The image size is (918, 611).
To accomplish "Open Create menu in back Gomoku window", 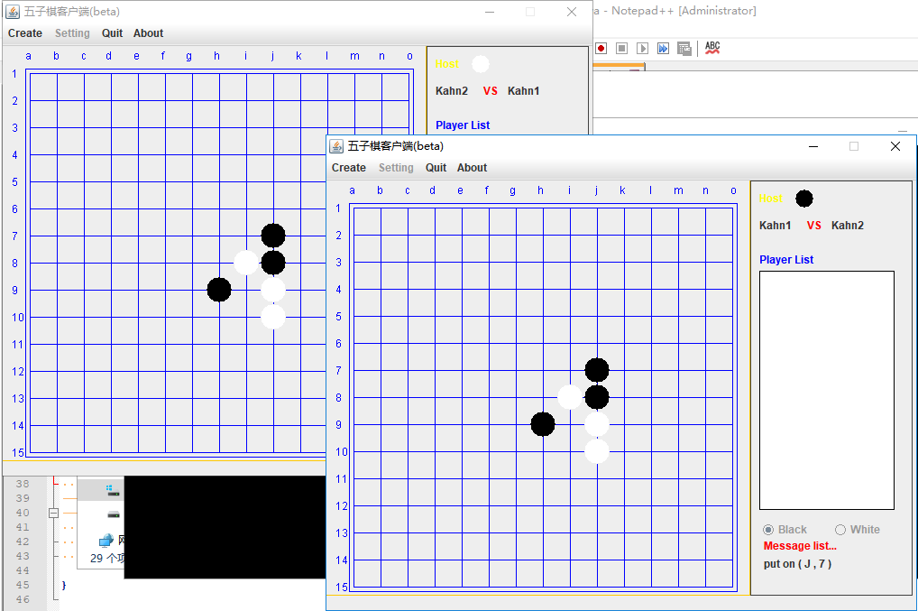I will (24, 33).
